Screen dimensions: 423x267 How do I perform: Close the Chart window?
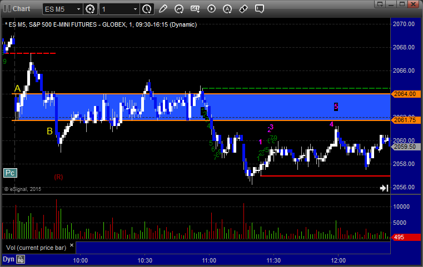[x=413, y=4]
